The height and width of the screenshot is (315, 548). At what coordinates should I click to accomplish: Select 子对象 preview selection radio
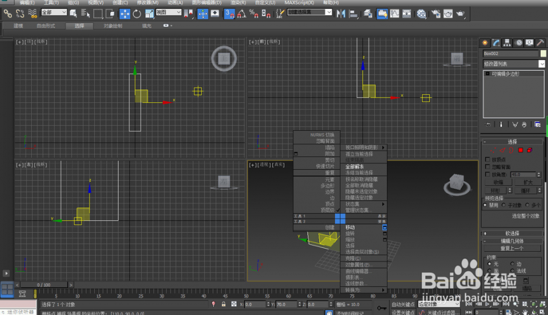click(503, 205)
